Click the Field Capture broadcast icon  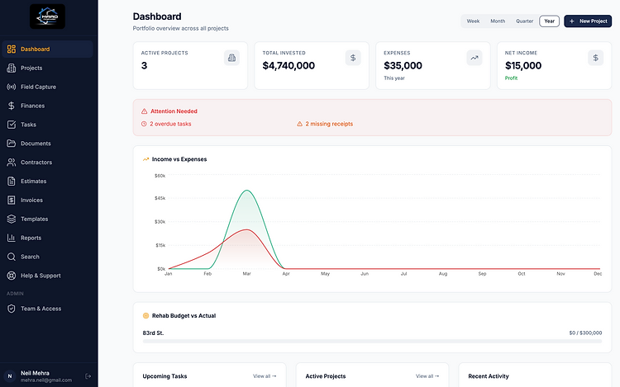click(x=11, y=87)
